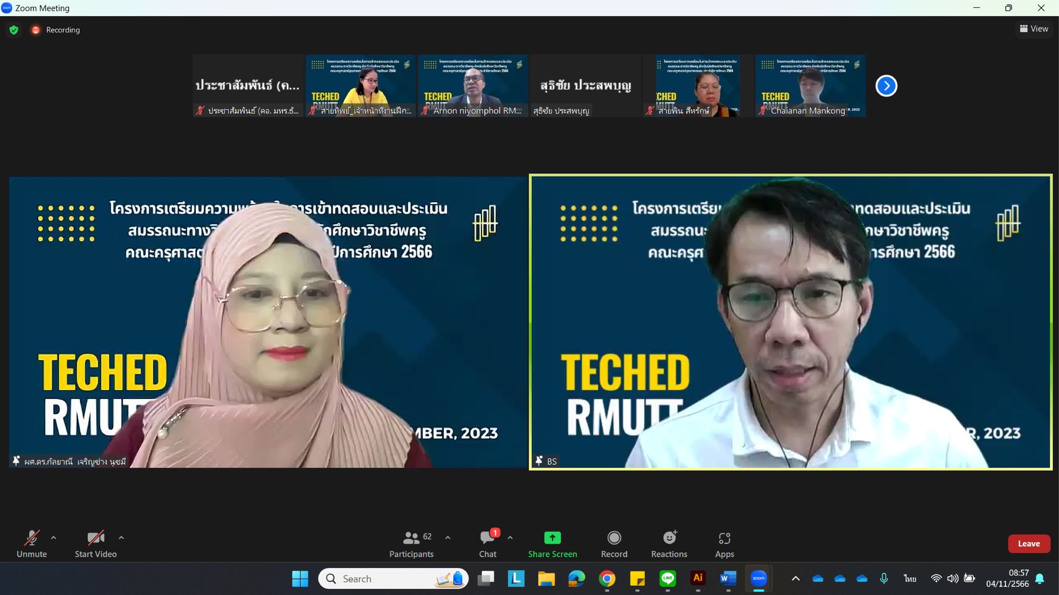
Task: Expand audio options arrow beside Unmute
Action: tap(53, 538)
